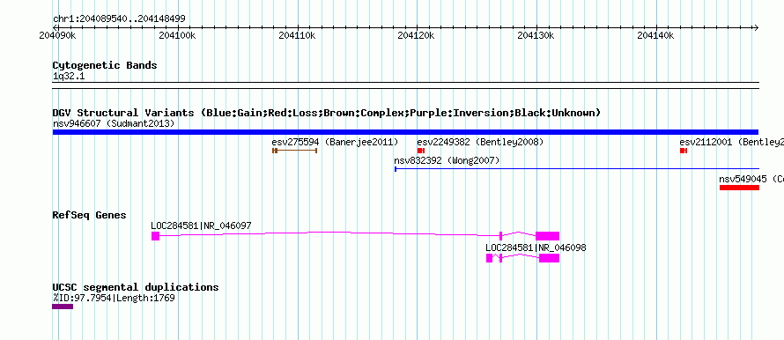784x340 pixels.
Task: Click the Cytogenetic Bands track title
Action: (105, 65)
